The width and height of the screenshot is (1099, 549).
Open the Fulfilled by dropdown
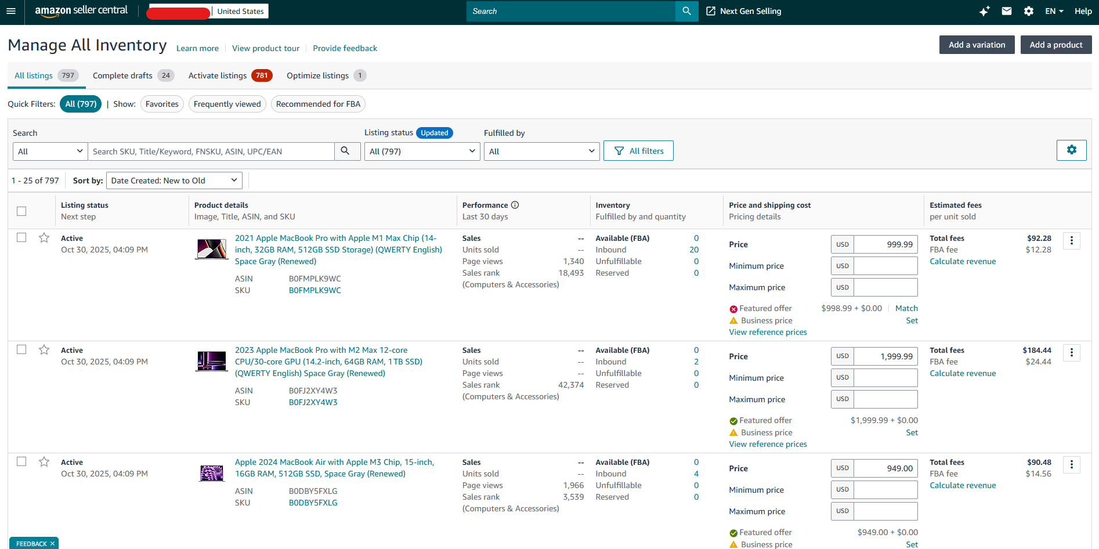point(541,151)
